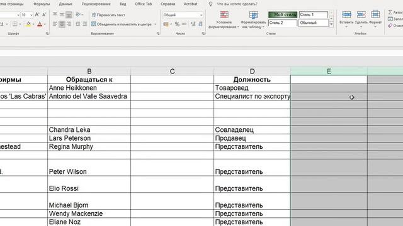Show the next row of cell styles
Viewport: 403px width, 226px height.
tap(331, 19)
